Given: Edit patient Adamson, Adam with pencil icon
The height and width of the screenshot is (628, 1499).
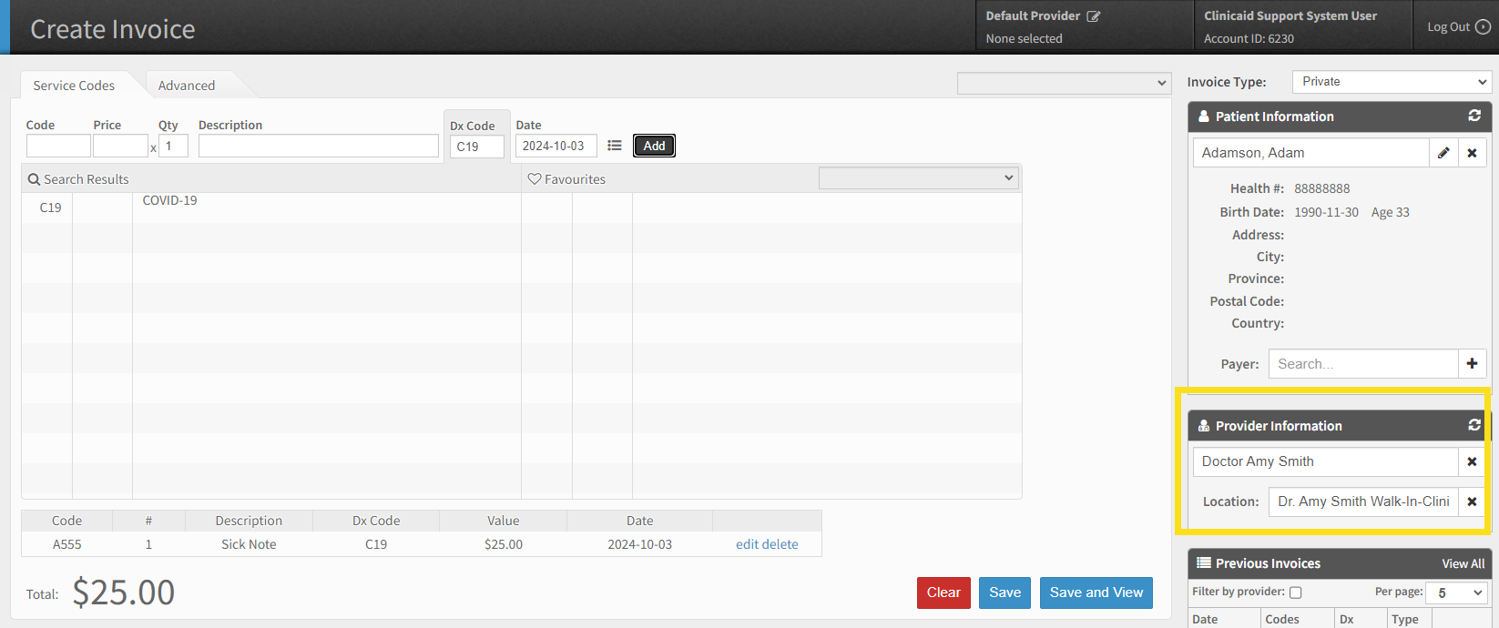Looking at the screenshot, I should 1443,153.
